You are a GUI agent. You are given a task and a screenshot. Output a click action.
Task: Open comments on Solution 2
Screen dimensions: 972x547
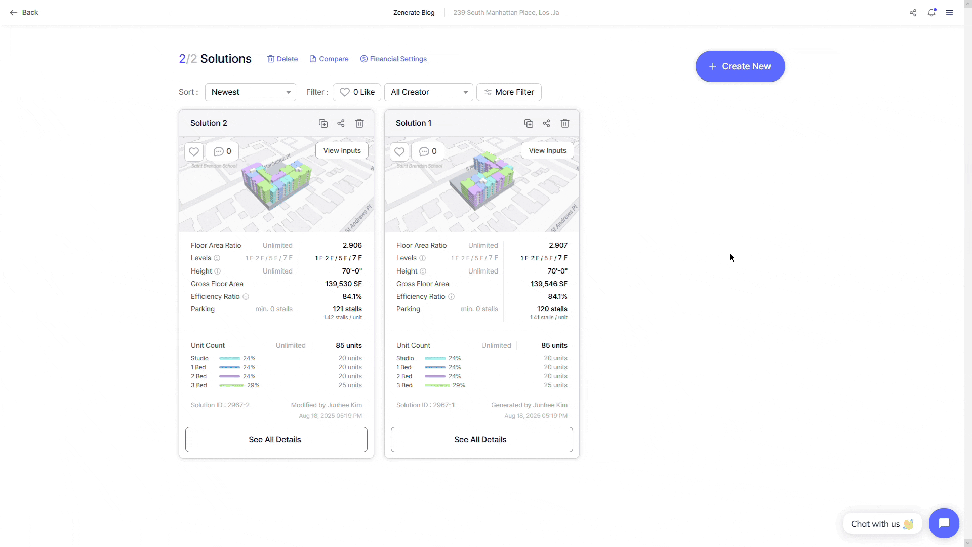click(222, 151)
